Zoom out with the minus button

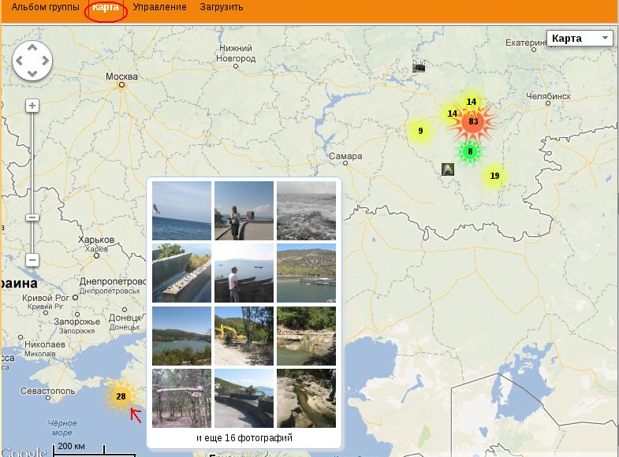32,259
